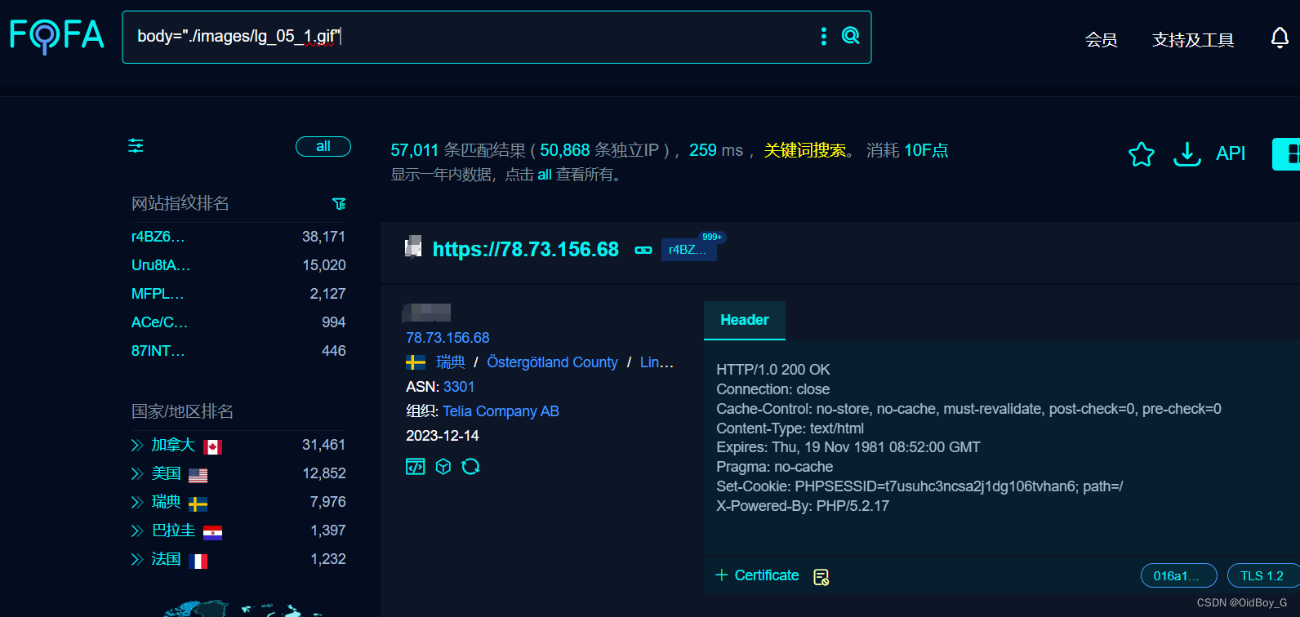Expand the 巴拉圭 country row
The height and width of the screenshot is (617, 1300).
(137, 530)
